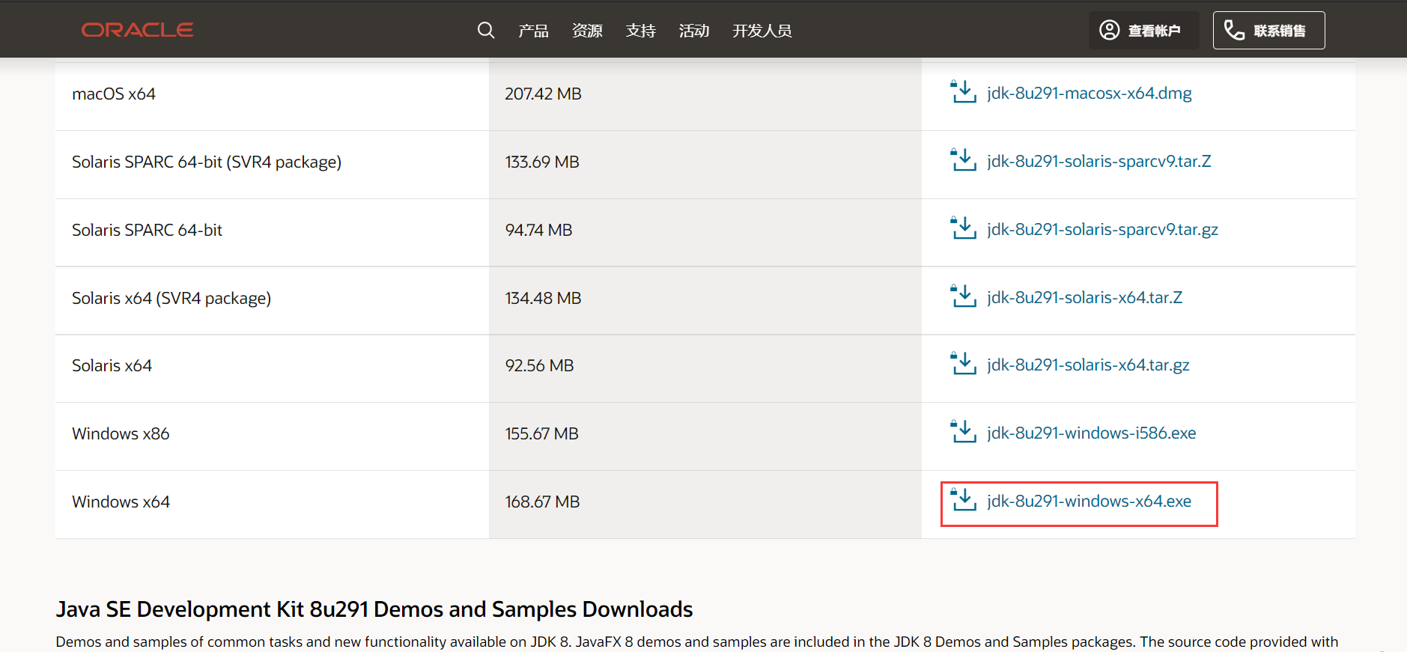This screenshot has height=652, width=1407.
Task: Download jdk-8u291-solaris-sparcv9.tar.gz link
Action: click(x=1102, y=229)
